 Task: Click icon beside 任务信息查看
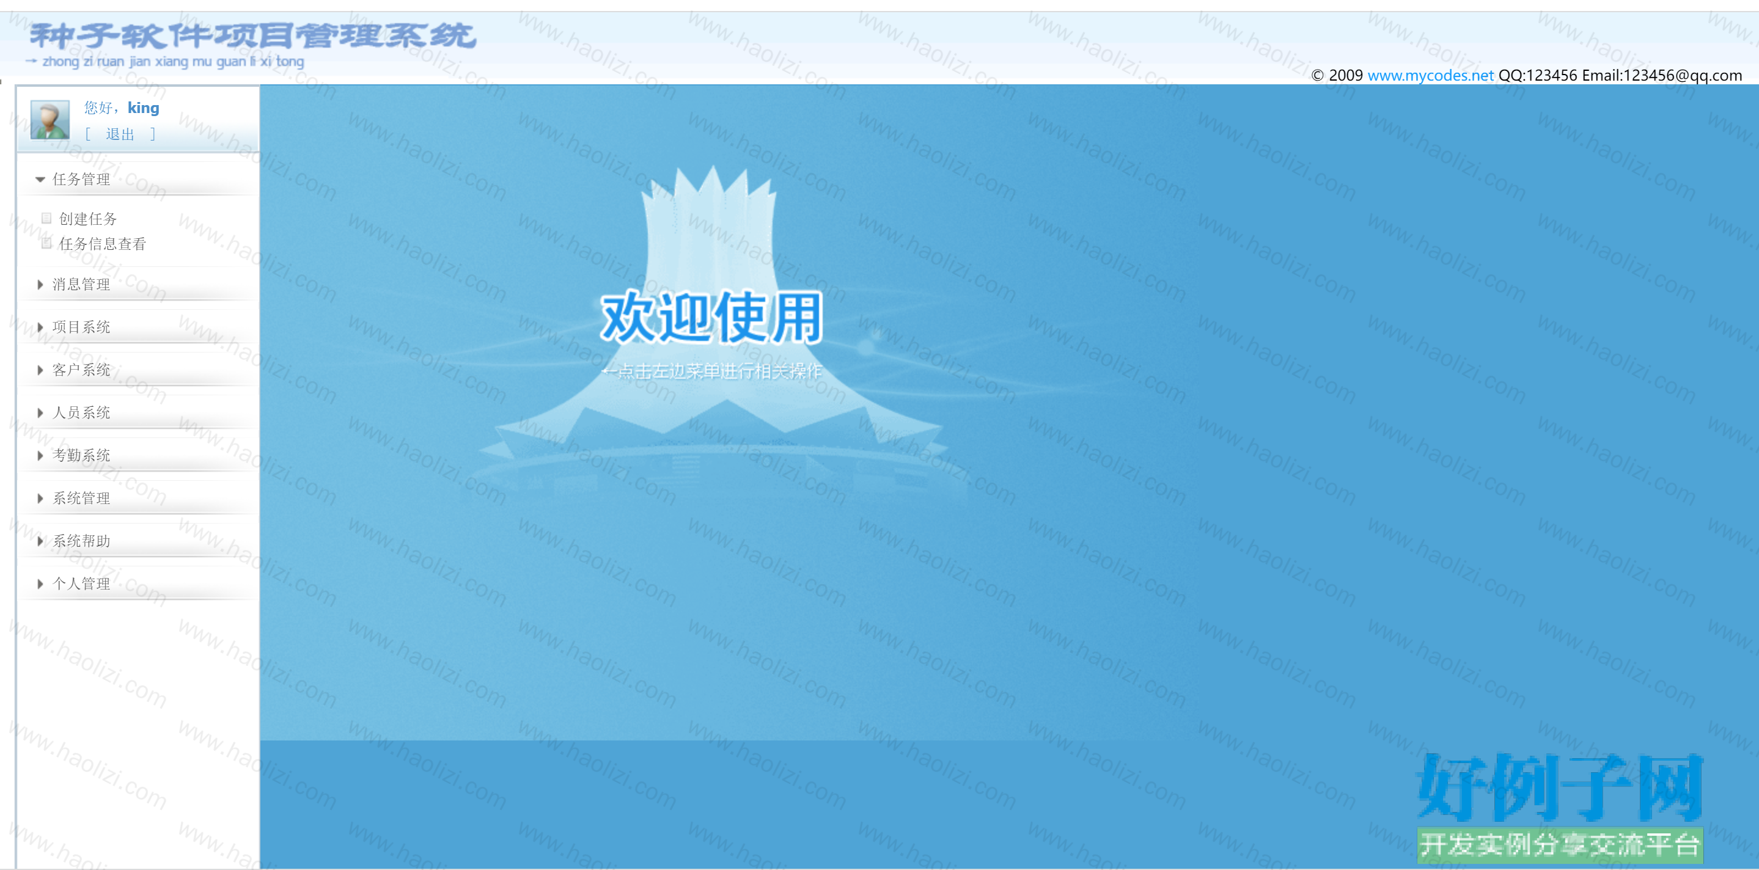(x=46, y=244)
